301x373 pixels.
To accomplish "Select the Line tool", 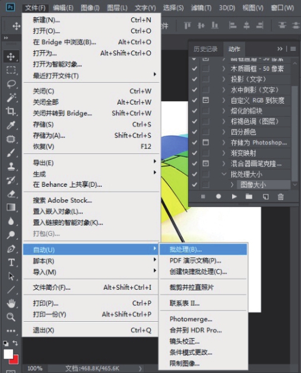I will click(x=11, y=290).
